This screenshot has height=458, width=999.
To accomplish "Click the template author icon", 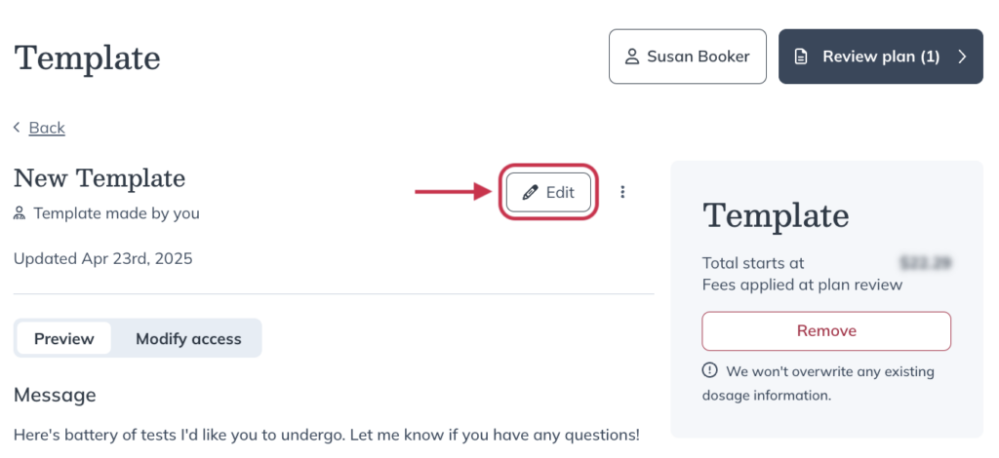I will [20, 213].
